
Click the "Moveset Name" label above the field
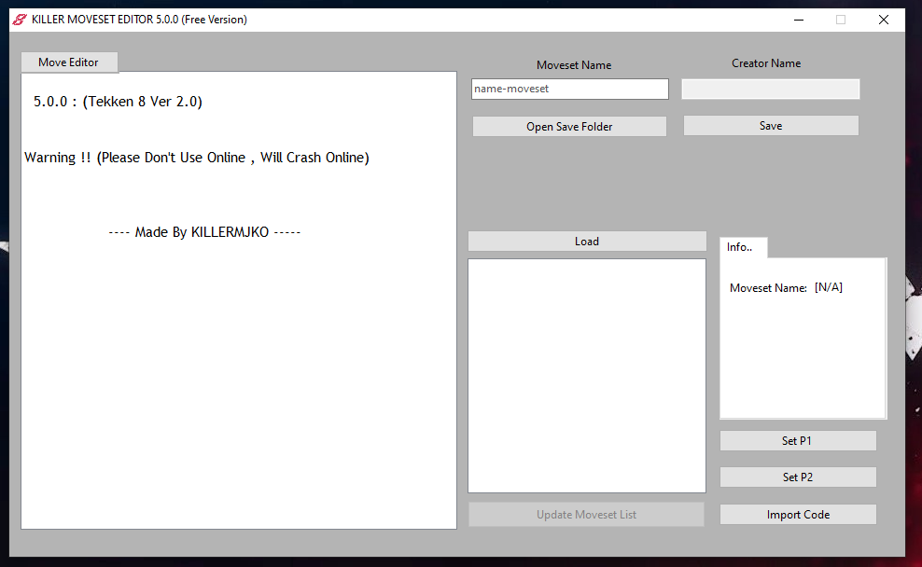point(574,65)
